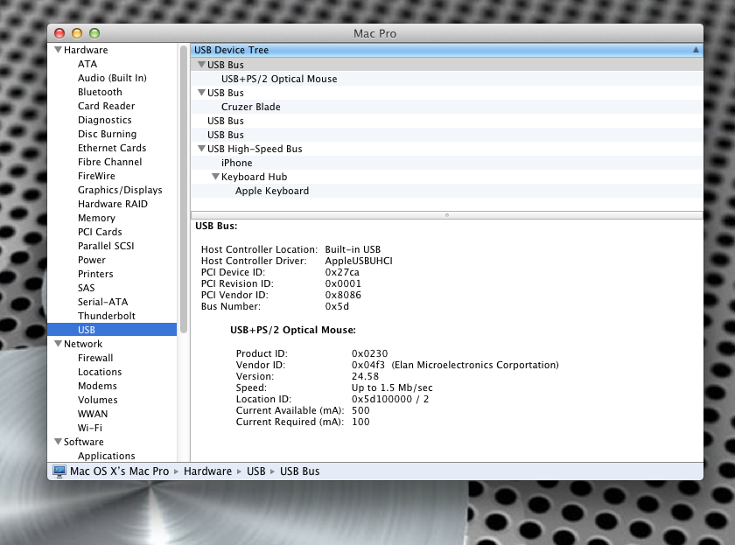
Task: Click Hardware in the bottom path bar
Action: 207,471
